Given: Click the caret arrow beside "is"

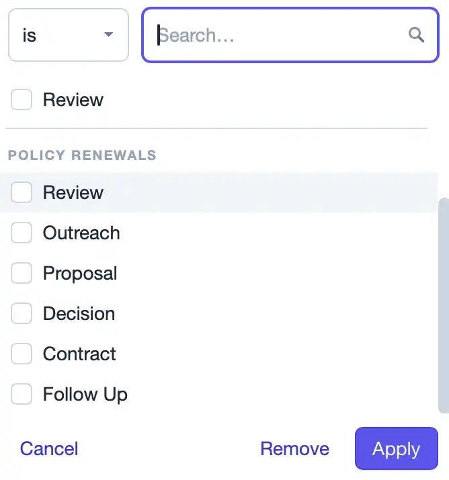Looking at the screenshot, I should pos(108,34).
